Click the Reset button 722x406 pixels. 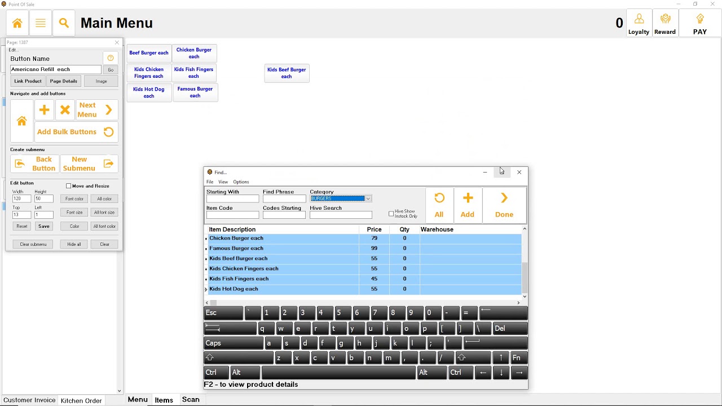coord(21,226)
